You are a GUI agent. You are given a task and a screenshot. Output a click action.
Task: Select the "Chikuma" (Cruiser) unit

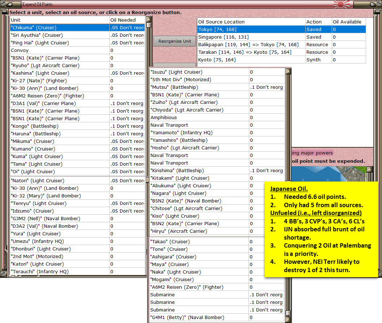(x=77, y=27)
